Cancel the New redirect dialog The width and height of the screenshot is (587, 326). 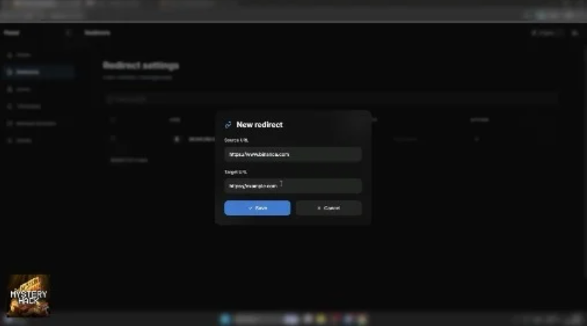[x=328, y=208]
